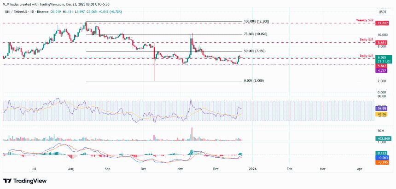The height and width of the screenshot is (189, 396).
Task: Click the 0.00% (2.000) Fibonacci label
Action: (255, 80)
